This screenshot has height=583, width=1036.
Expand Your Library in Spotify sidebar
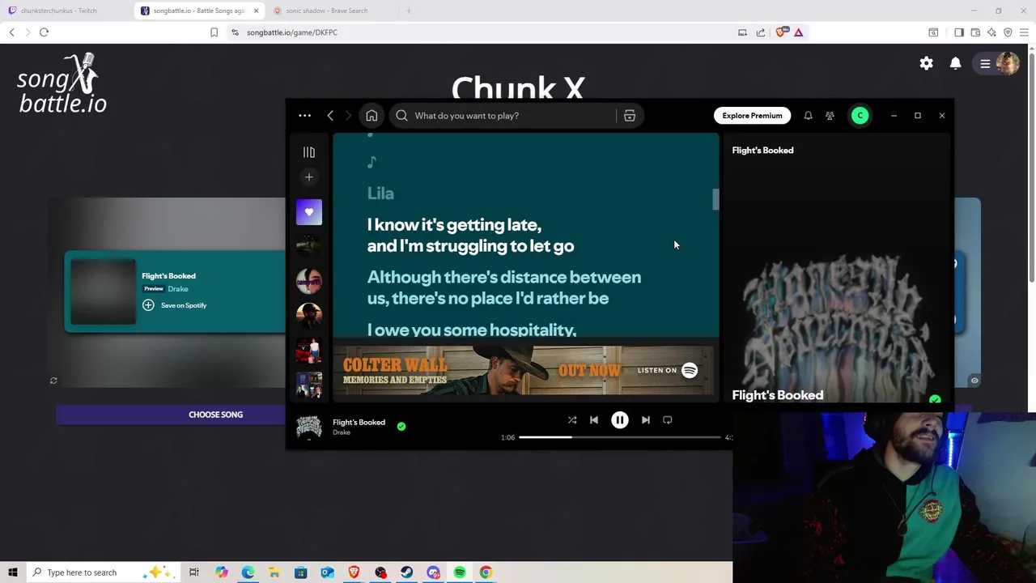(309, 152)
